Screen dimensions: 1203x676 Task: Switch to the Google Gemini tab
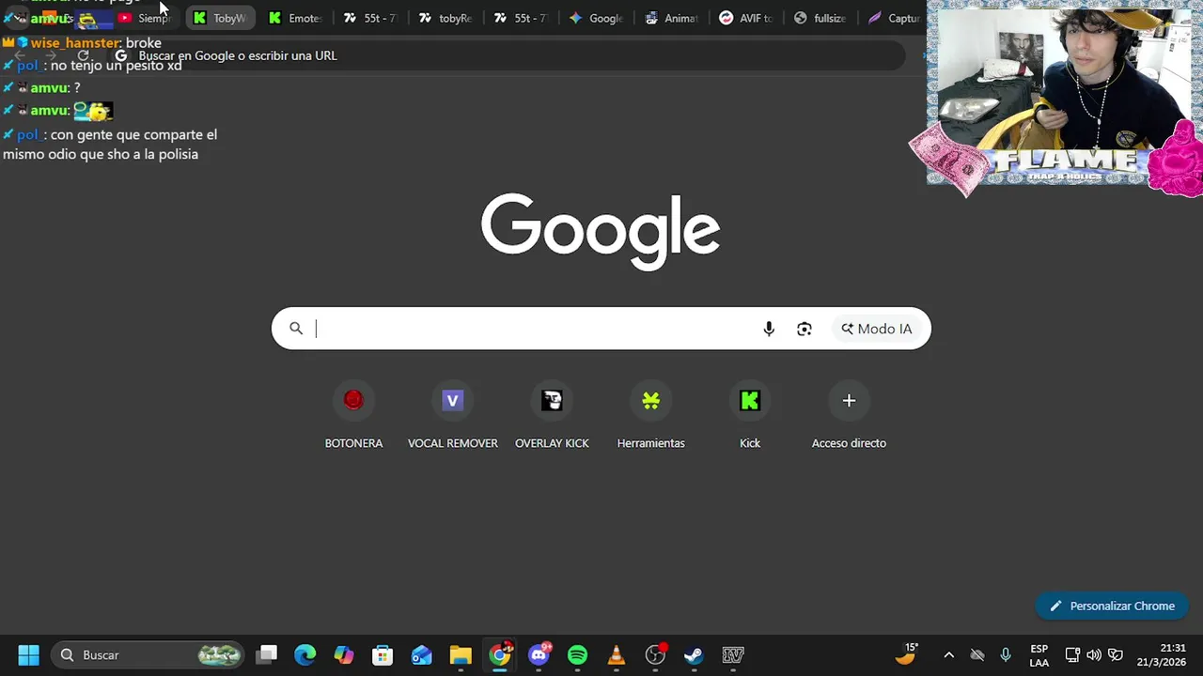[597, 18]
